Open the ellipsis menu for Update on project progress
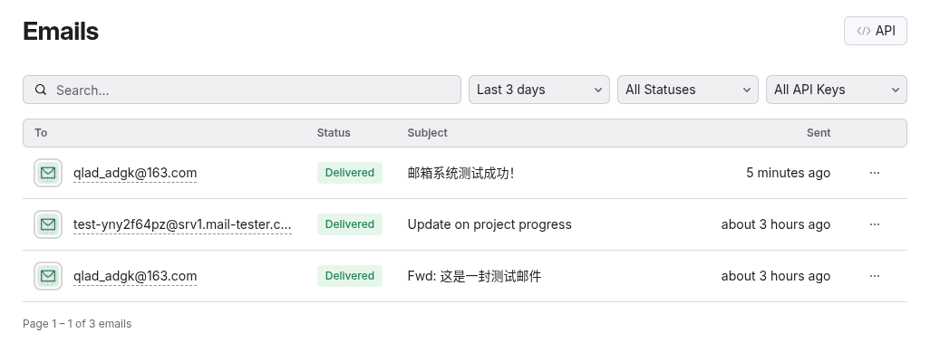 [875, 224]
